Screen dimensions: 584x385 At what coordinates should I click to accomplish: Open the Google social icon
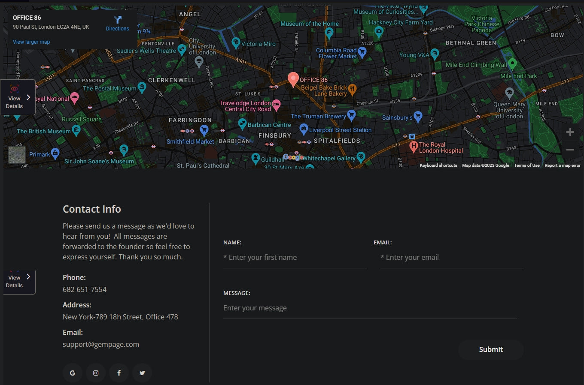(73, 373)
